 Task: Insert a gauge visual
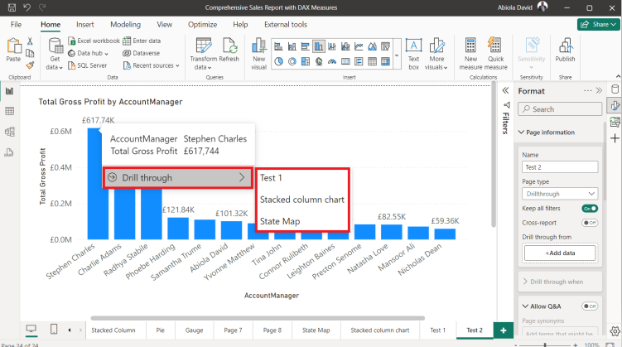(x=332, y=61)
